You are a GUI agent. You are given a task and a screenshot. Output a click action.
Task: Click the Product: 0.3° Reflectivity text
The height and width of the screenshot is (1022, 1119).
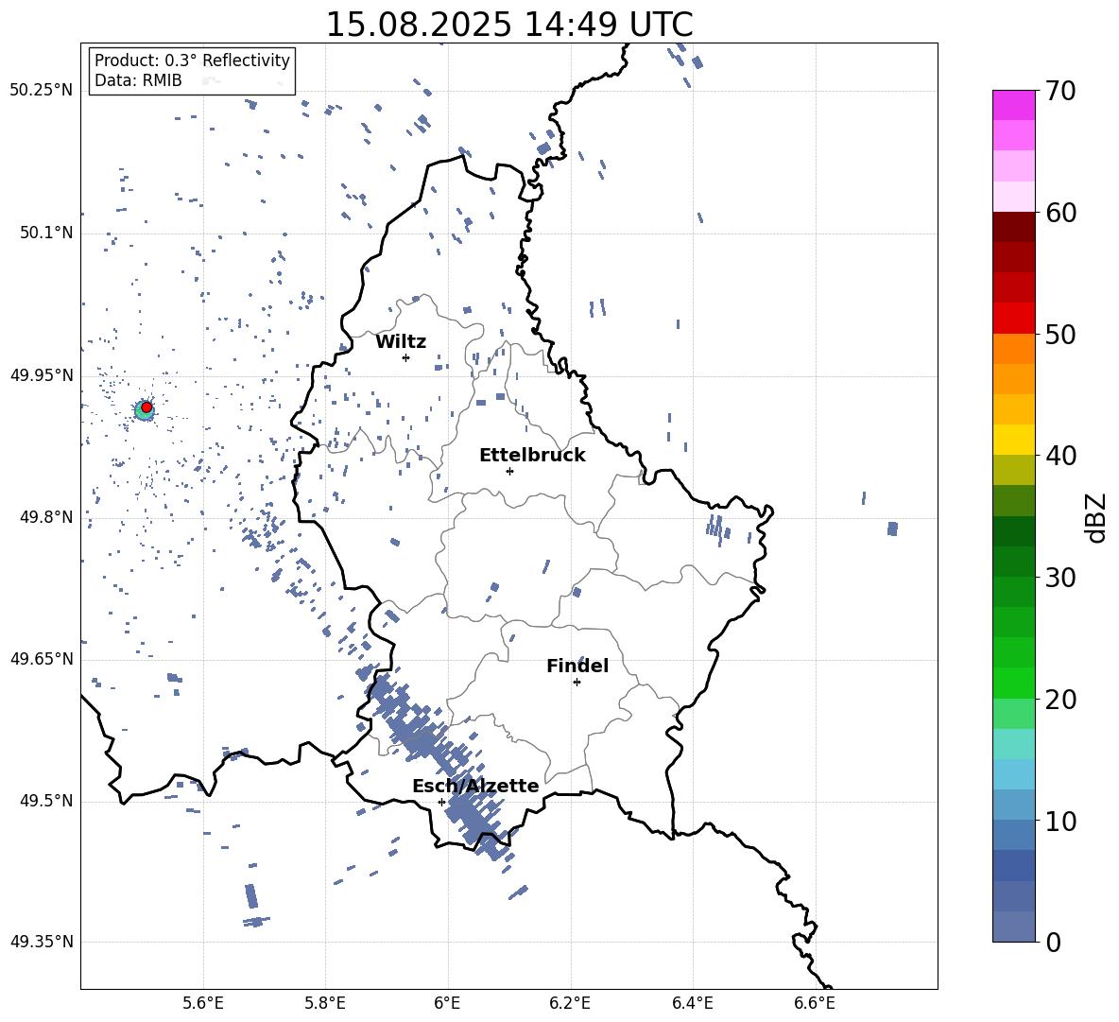pos(192,61)
